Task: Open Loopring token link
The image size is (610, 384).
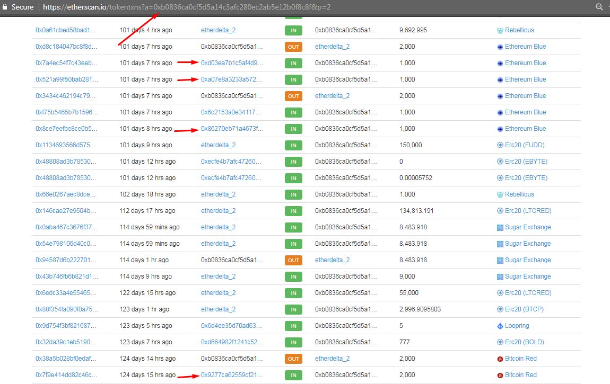Action: point(517,326)
